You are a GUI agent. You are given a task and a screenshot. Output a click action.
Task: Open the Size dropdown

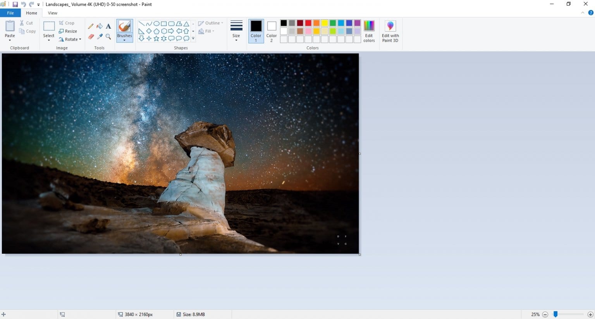(x=236, y=30)
